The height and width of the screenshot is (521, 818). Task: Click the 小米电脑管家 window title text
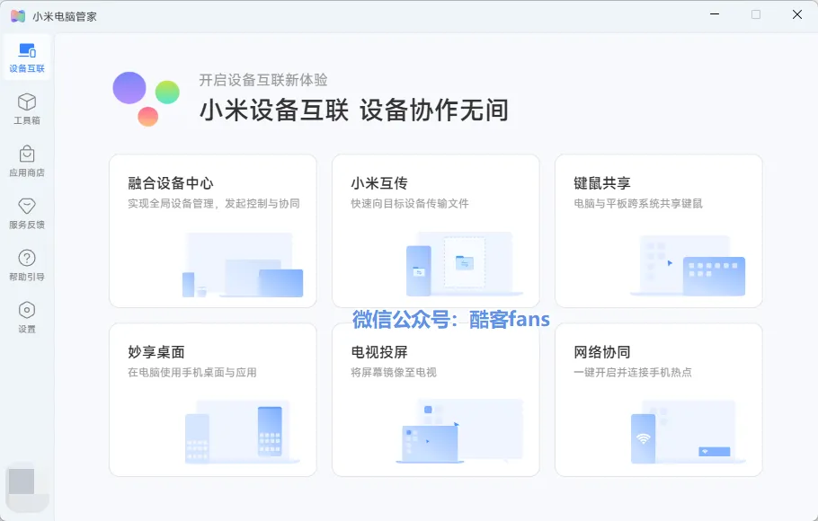point(65,17)
